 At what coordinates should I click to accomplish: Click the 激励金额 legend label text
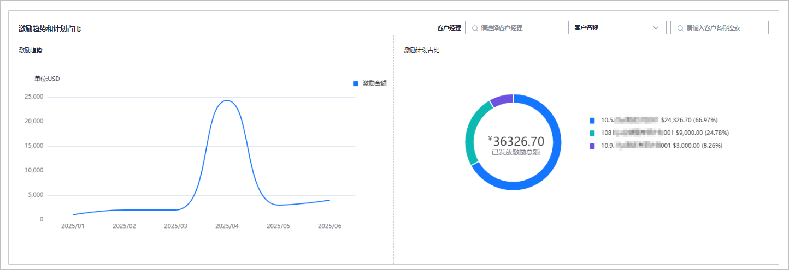point(374,83)
